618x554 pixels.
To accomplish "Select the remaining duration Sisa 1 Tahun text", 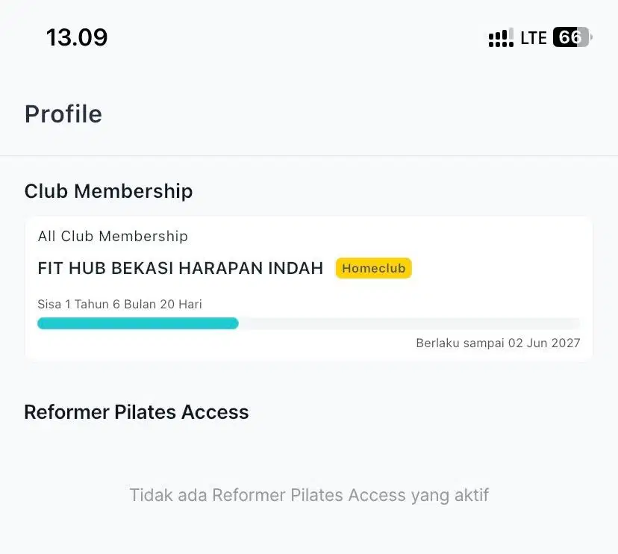I will [120, 304].
